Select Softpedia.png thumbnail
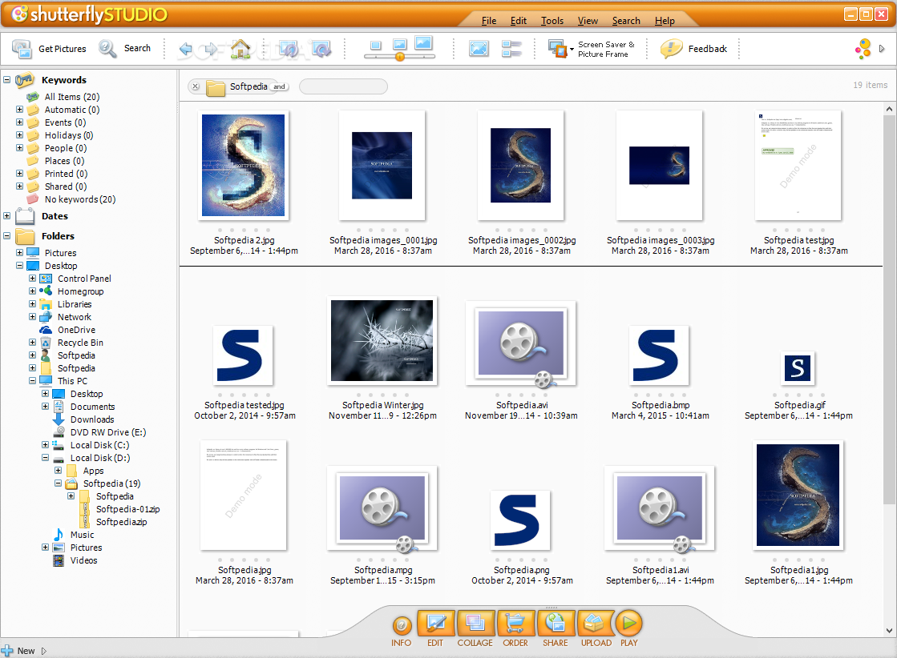This screenshot has width=897, height=658. click(x=520, y=520)
